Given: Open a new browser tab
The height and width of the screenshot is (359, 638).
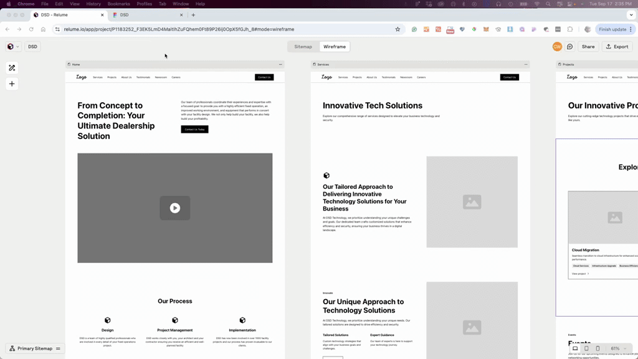Looking at the screenshot, I should (193, 15).
